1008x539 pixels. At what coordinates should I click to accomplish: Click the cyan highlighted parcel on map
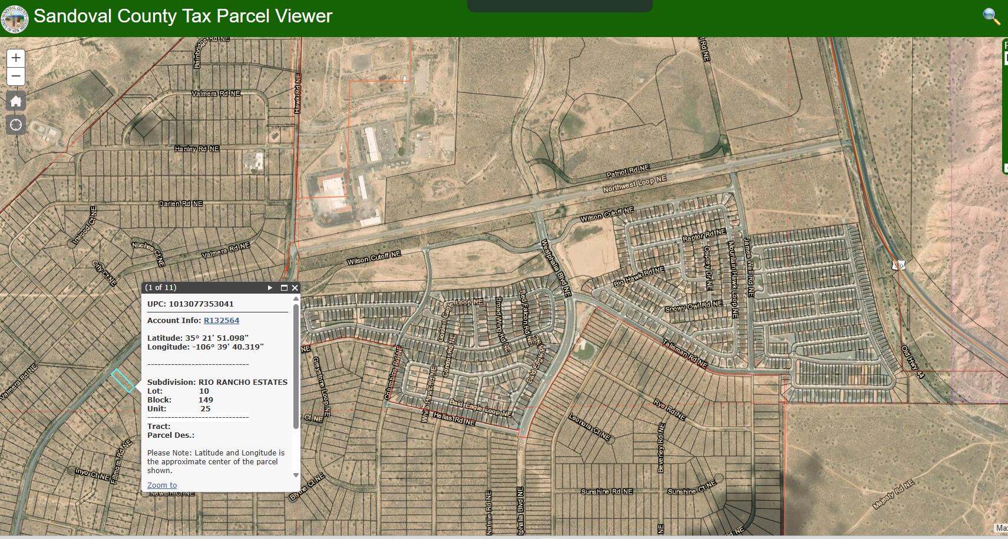(123, 381)
